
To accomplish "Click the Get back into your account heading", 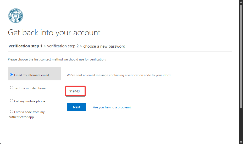I will pyautogui.click(x=54, y=33).
